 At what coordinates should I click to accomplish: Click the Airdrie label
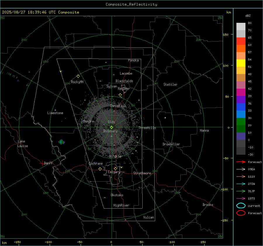point(115,156)
